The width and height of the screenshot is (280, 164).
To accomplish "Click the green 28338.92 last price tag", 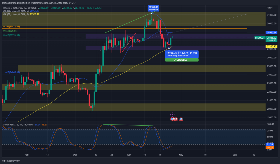I will [272, 38].
